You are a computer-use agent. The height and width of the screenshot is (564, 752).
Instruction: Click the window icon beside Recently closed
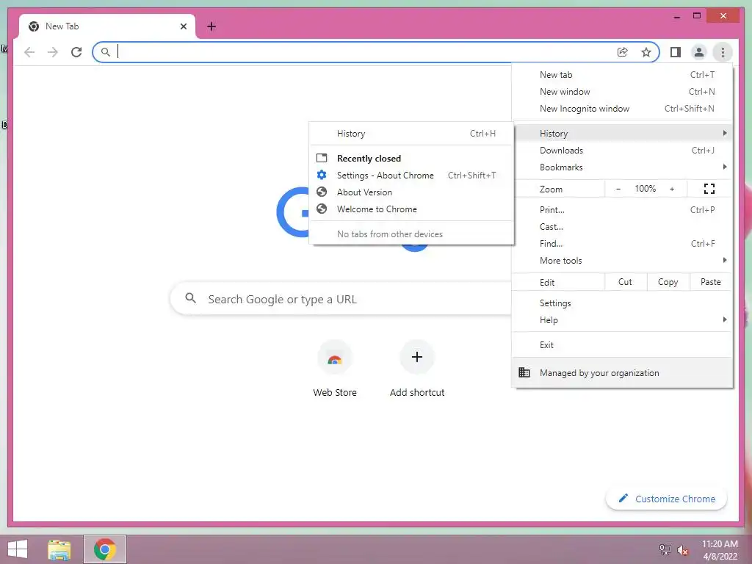point(322,158)
